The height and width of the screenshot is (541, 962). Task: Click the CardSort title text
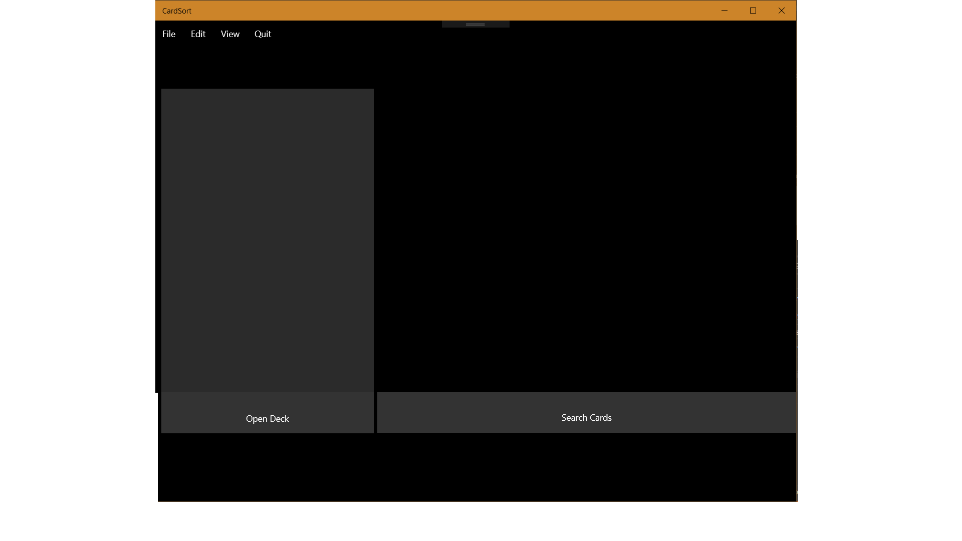pyautogui.click(x=176, y=11)
